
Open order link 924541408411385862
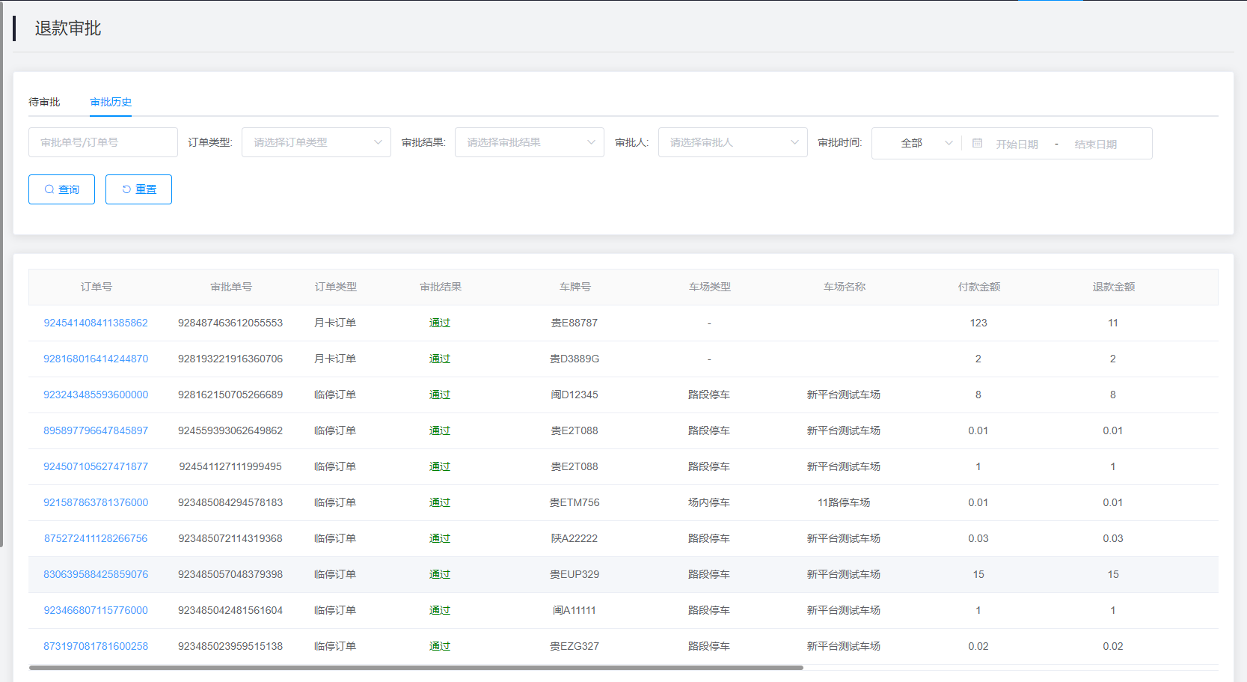pos(96,323)
